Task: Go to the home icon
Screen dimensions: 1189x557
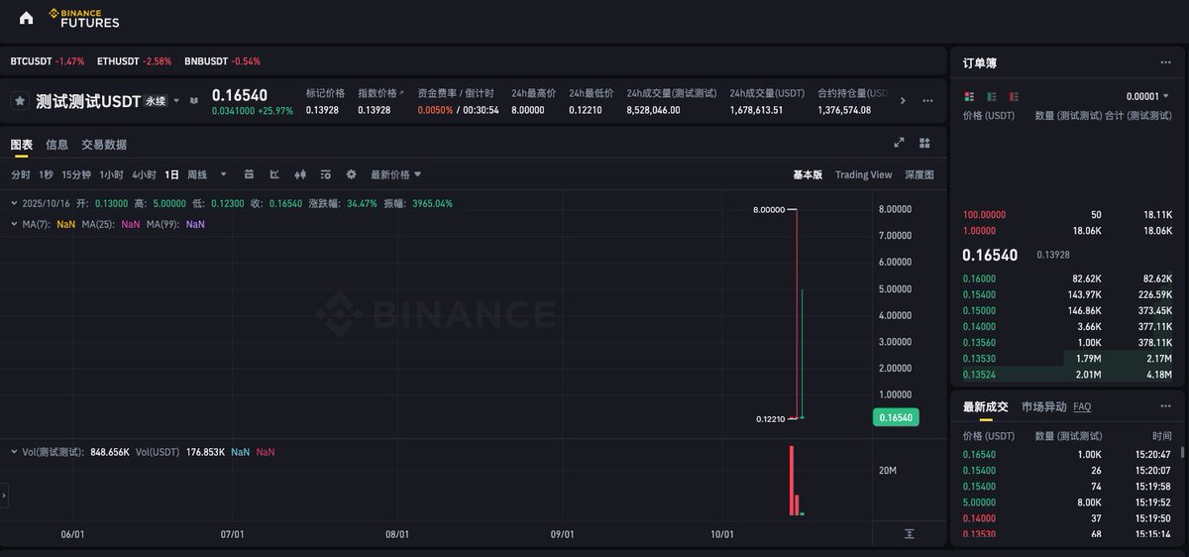Action: [26, 18]
